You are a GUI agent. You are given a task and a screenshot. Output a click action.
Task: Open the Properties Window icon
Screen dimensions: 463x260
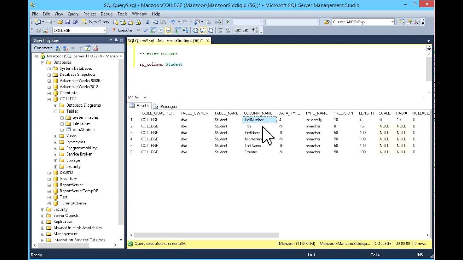409,22
